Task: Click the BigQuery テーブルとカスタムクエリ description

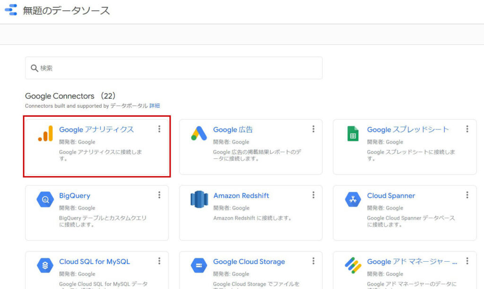Action: coord(103,221)
